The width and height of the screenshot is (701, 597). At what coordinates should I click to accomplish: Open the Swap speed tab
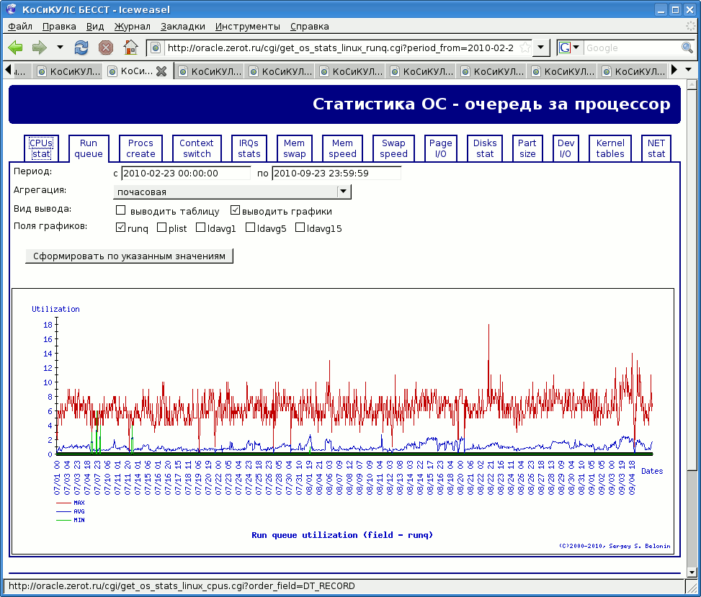(x=393, y=148)
